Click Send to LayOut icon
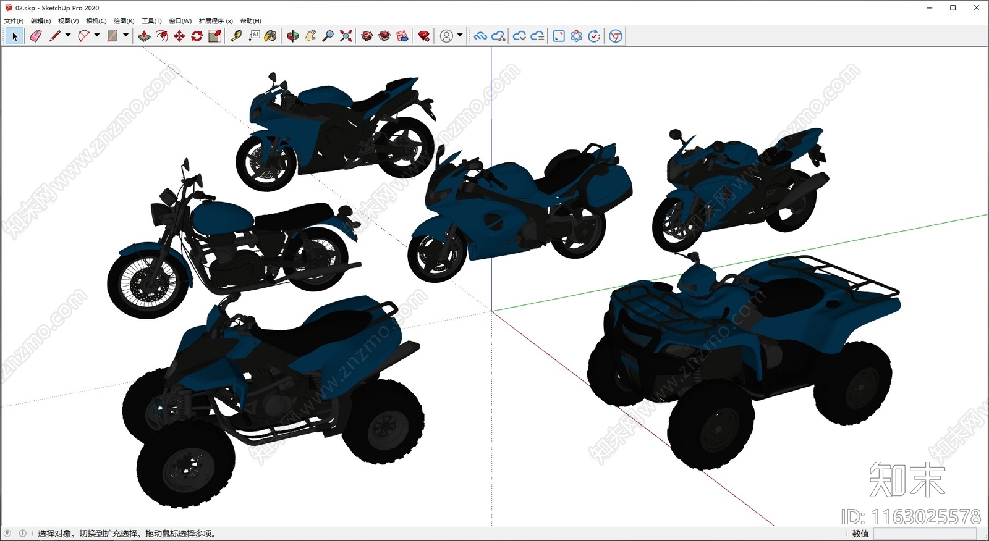This screenshot has height=541, width=989. tap(402, 36)
